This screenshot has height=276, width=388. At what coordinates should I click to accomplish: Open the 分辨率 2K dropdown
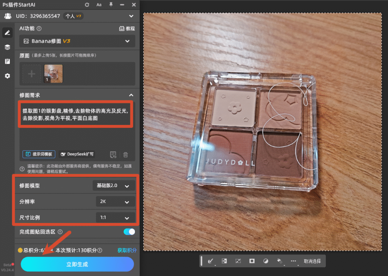point(115,201)
